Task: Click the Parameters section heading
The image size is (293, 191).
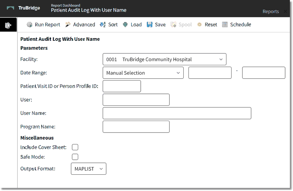Action: (x=34, y=48)
